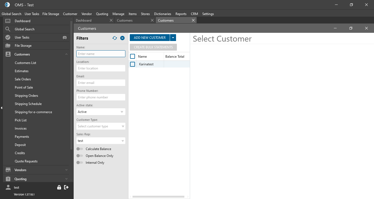374x199 pixels.
Task: Click the Global Search magnifier icon
Action: point(8,29)
